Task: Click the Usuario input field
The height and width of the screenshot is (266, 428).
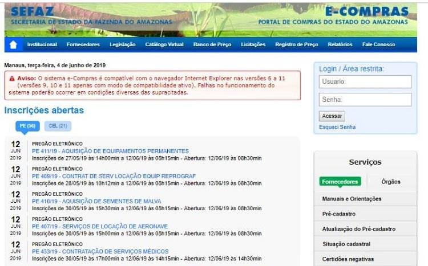Action: pyautogui.click(x=365, y=81)
